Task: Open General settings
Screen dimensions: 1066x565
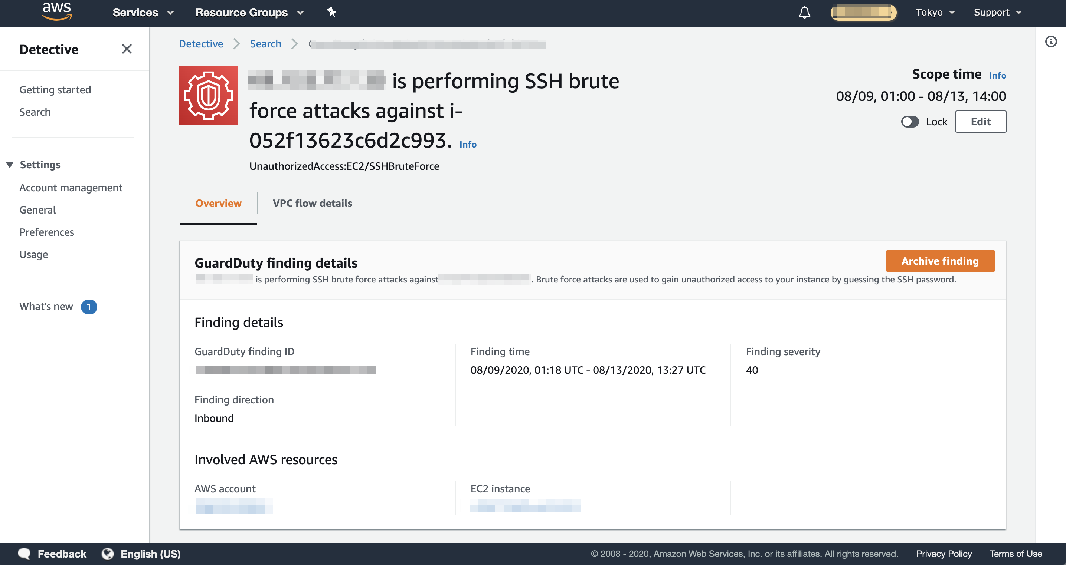Action: [x=37, y=210]
